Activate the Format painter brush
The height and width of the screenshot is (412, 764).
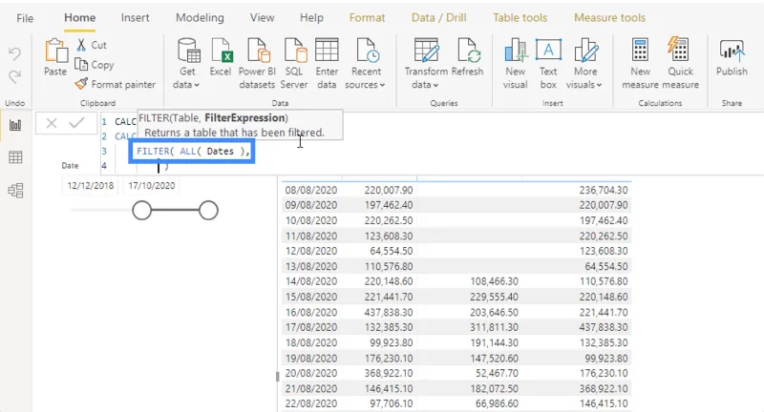[81, 84]
